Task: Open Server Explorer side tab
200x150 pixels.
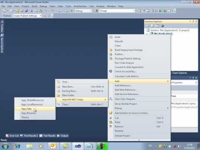Action: pyautogui.click(x=2, y=43)
